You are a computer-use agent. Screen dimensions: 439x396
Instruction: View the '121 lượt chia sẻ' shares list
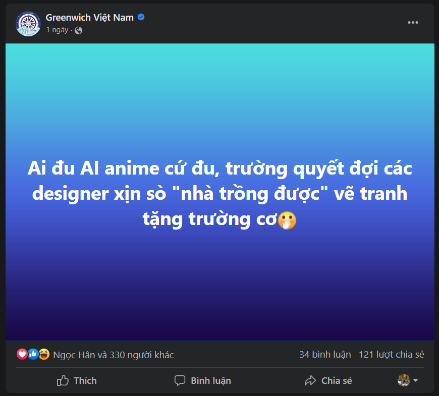pyautogui.click(x=392, y=355)
